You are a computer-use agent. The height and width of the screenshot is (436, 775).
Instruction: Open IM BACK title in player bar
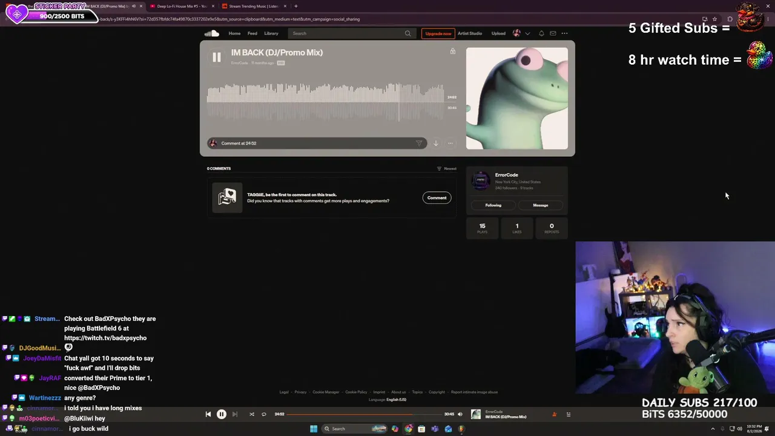pyautogui.click(x=506, y=417)
